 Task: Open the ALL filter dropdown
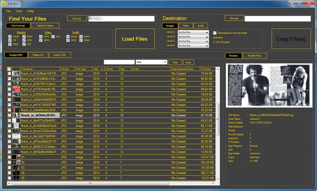pos(151,62)
